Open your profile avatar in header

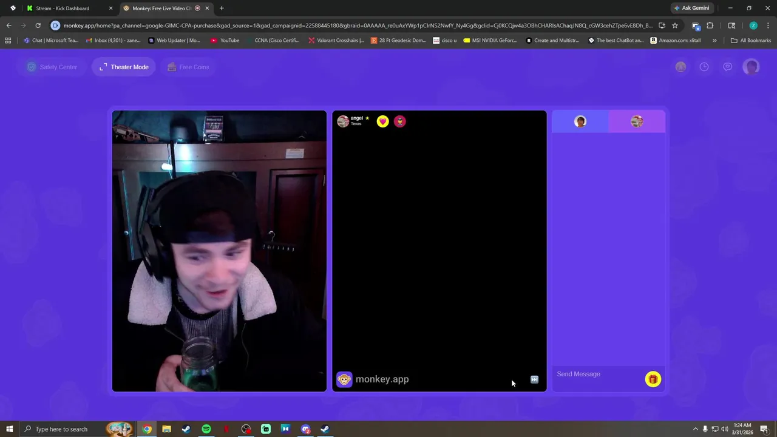(752, 67)
